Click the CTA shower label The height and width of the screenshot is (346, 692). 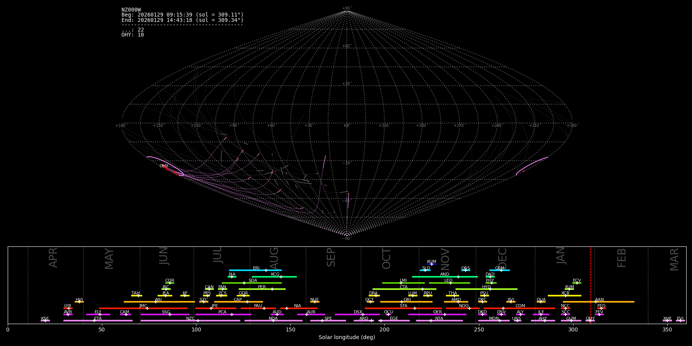click(404, 287)
